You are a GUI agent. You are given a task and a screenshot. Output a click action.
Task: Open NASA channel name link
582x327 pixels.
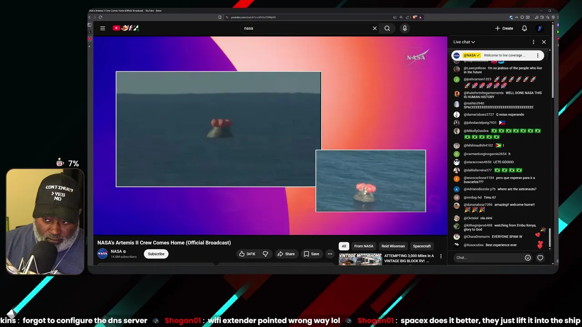pos(116,251)
